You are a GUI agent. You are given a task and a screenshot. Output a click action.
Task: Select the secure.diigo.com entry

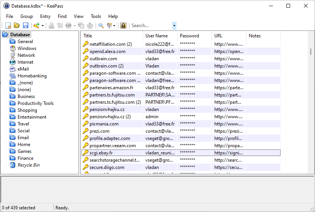[181, 167]
